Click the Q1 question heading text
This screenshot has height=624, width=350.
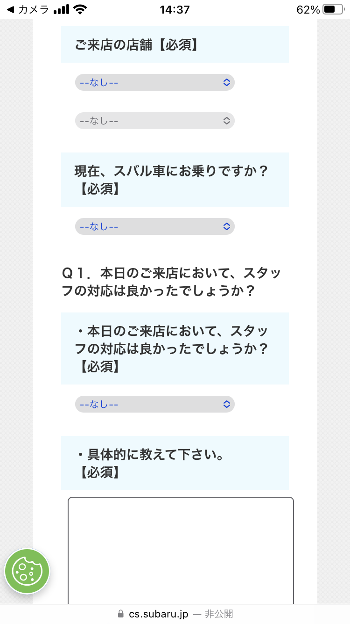coord(171,282)
